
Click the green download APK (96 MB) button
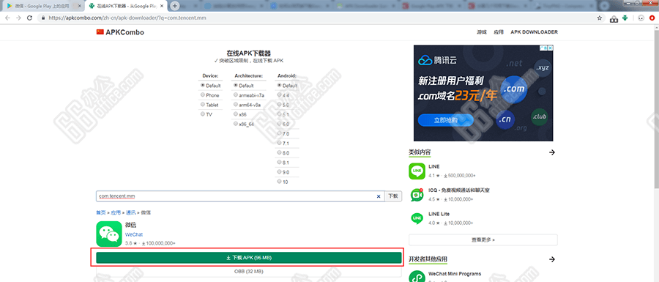(x=249, y=258)
